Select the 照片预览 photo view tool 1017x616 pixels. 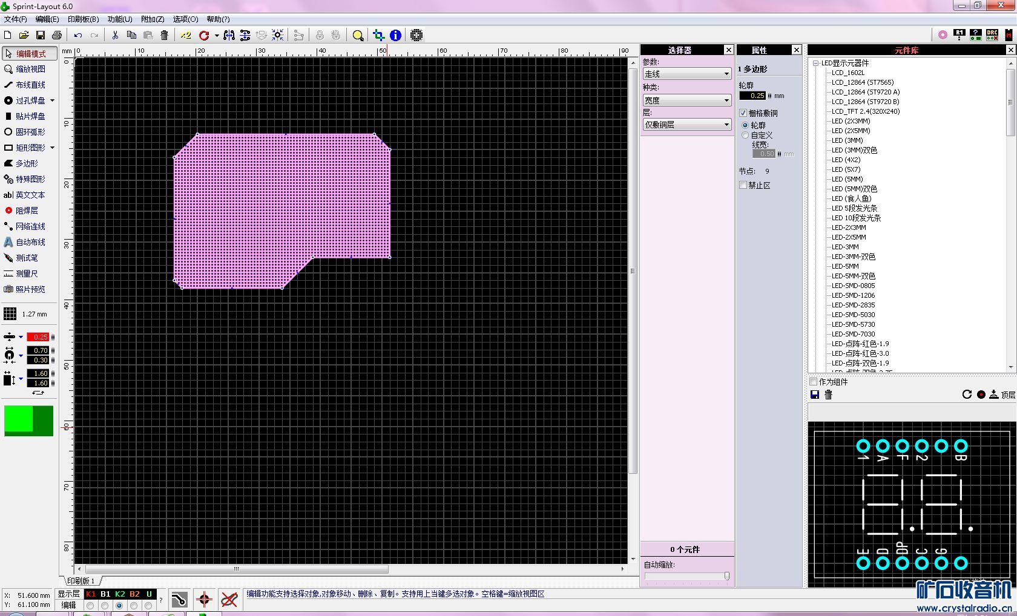pos(30,289)
